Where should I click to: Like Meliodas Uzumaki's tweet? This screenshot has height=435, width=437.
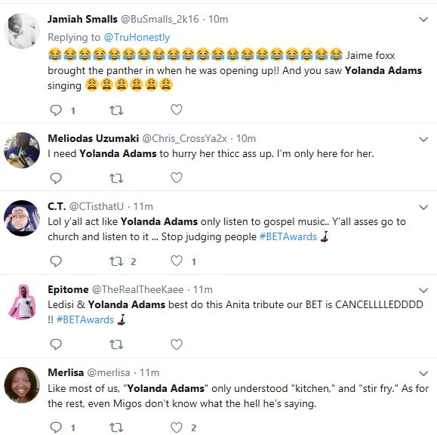point(177,177)
